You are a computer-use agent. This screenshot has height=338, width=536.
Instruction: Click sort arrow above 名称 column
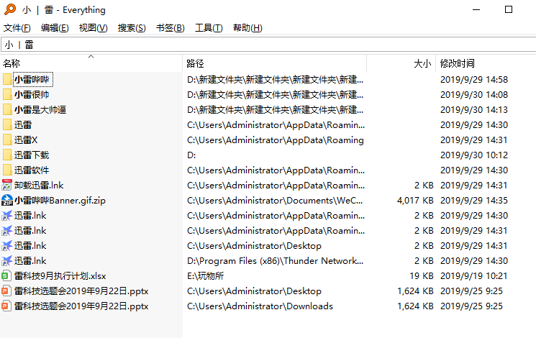coord(91,56)
